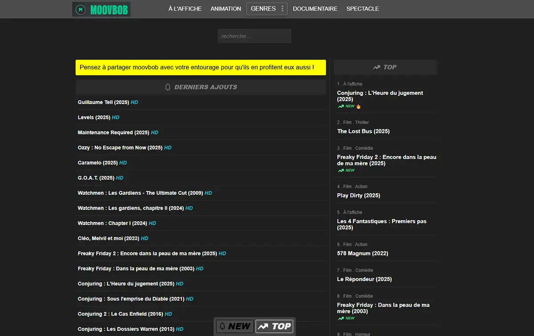This screenshot has height=336, width=534.
Task: Click the trending arrow icon beside TOP header
Action: [376, 67]
